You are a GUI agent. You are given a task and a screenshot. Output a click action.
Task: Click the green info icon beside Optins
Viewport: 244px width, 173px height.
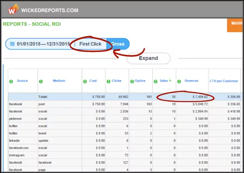(x=132, y=81)
